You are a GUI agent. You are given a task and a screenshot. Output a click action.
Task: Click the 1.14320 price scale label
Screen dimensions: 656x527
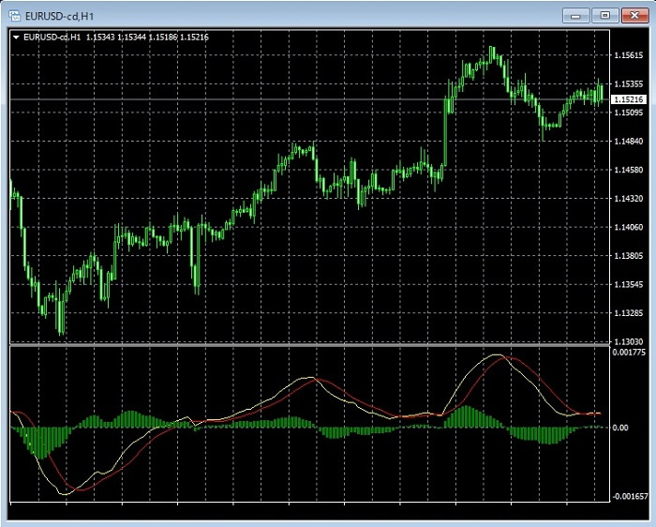tap(629, 199)
